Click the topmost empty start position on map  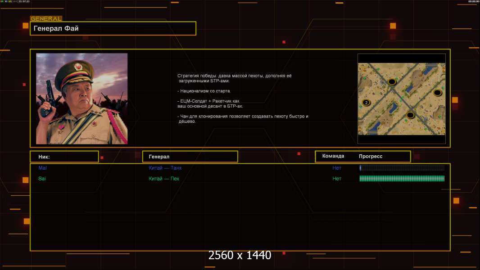392,81
